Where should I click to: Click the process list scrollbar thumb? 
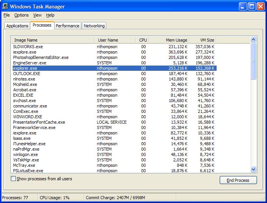click(x=253, y=61)
